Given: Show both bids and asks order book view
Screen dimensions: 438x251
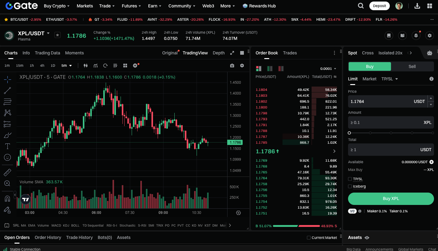Looking at the screenshot, I should tap(259, 69).
